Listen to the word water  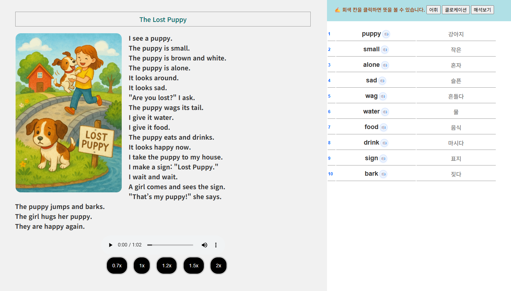pos(385,112)
